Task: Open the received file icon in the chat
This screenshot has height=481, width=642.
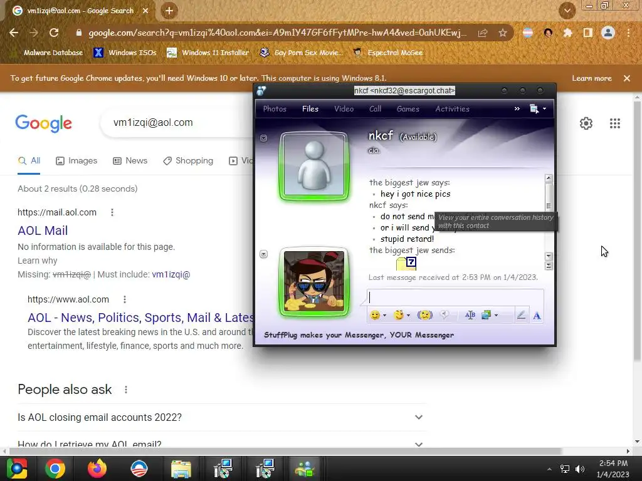Action: [x=406, y=264]
